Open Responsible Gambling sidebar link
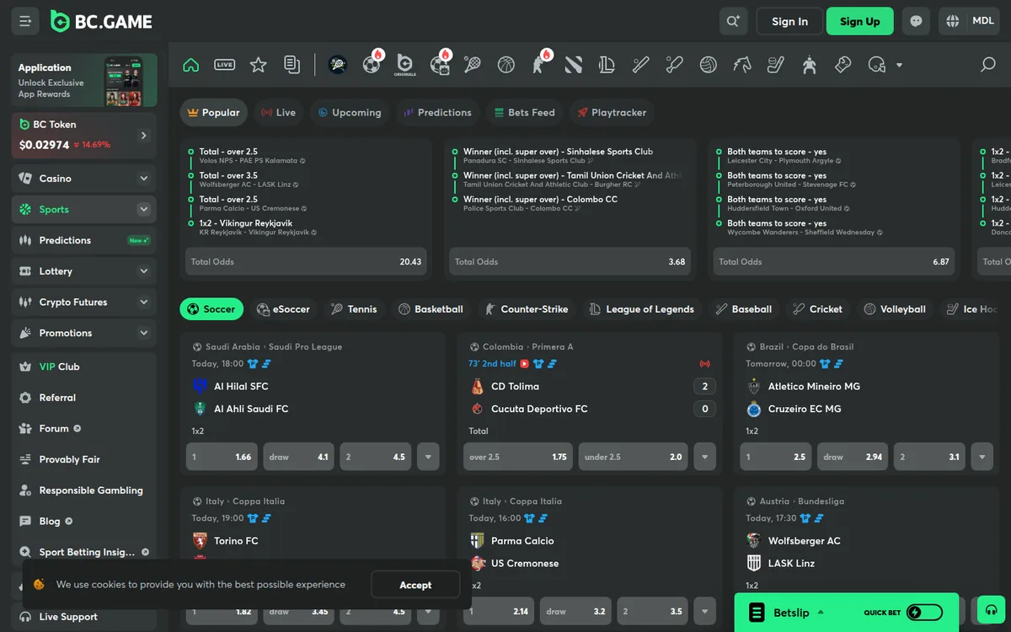Image resolution: width=1011 pixels, height=632 pixels. click(83, 490)
